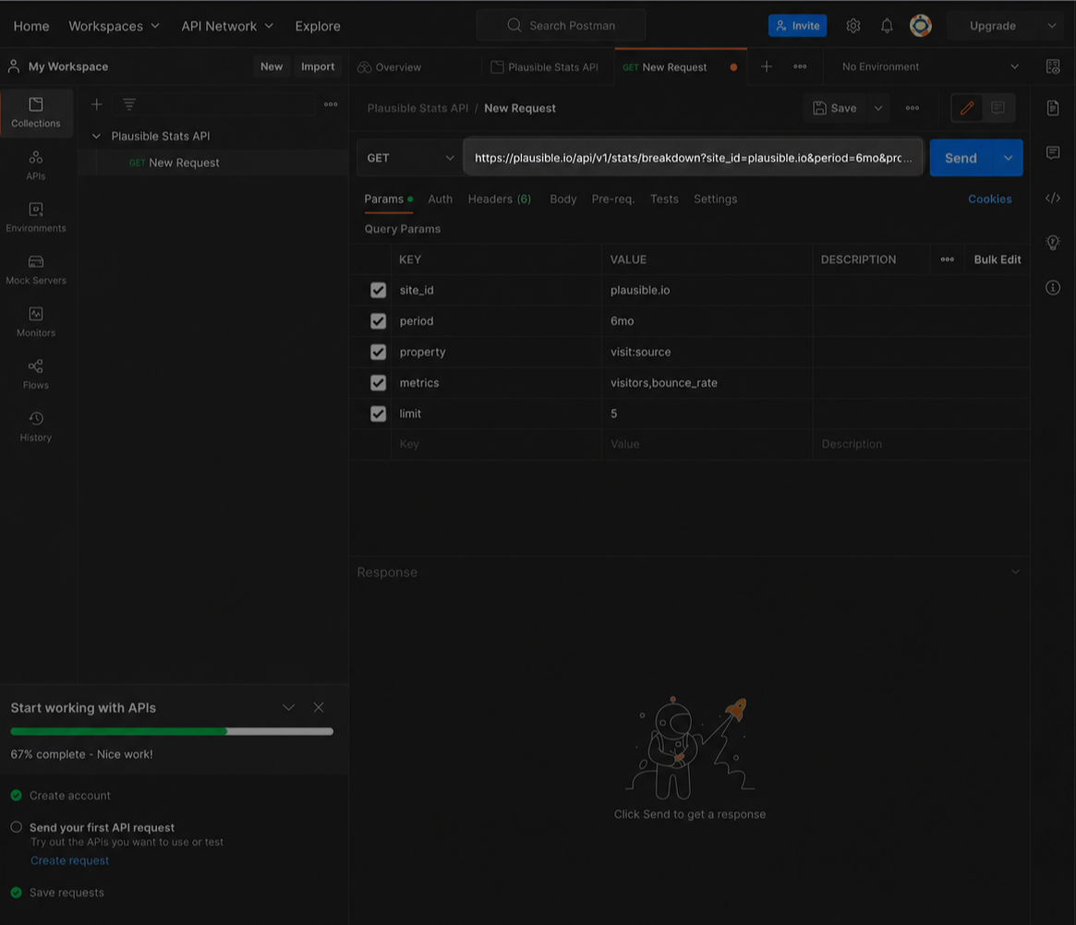Switch to the Pre-req. tab
Image resolution: width=1076 pixels, height=925 pixels.
(x=612, y=198)
